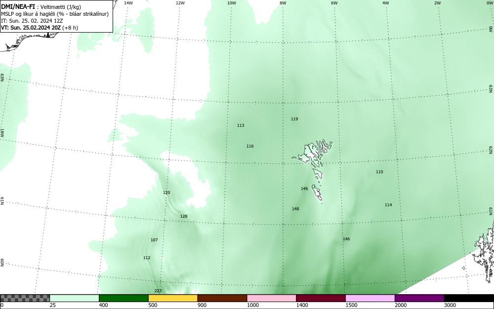Viewport: 494px width, 309px height.
Task: Click the brown 900–1000 legend swatch
Action: [x=222, y=298]
